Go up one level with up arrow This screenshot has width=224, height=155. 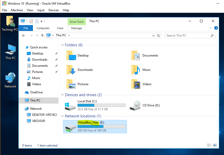tap(42, 36)
